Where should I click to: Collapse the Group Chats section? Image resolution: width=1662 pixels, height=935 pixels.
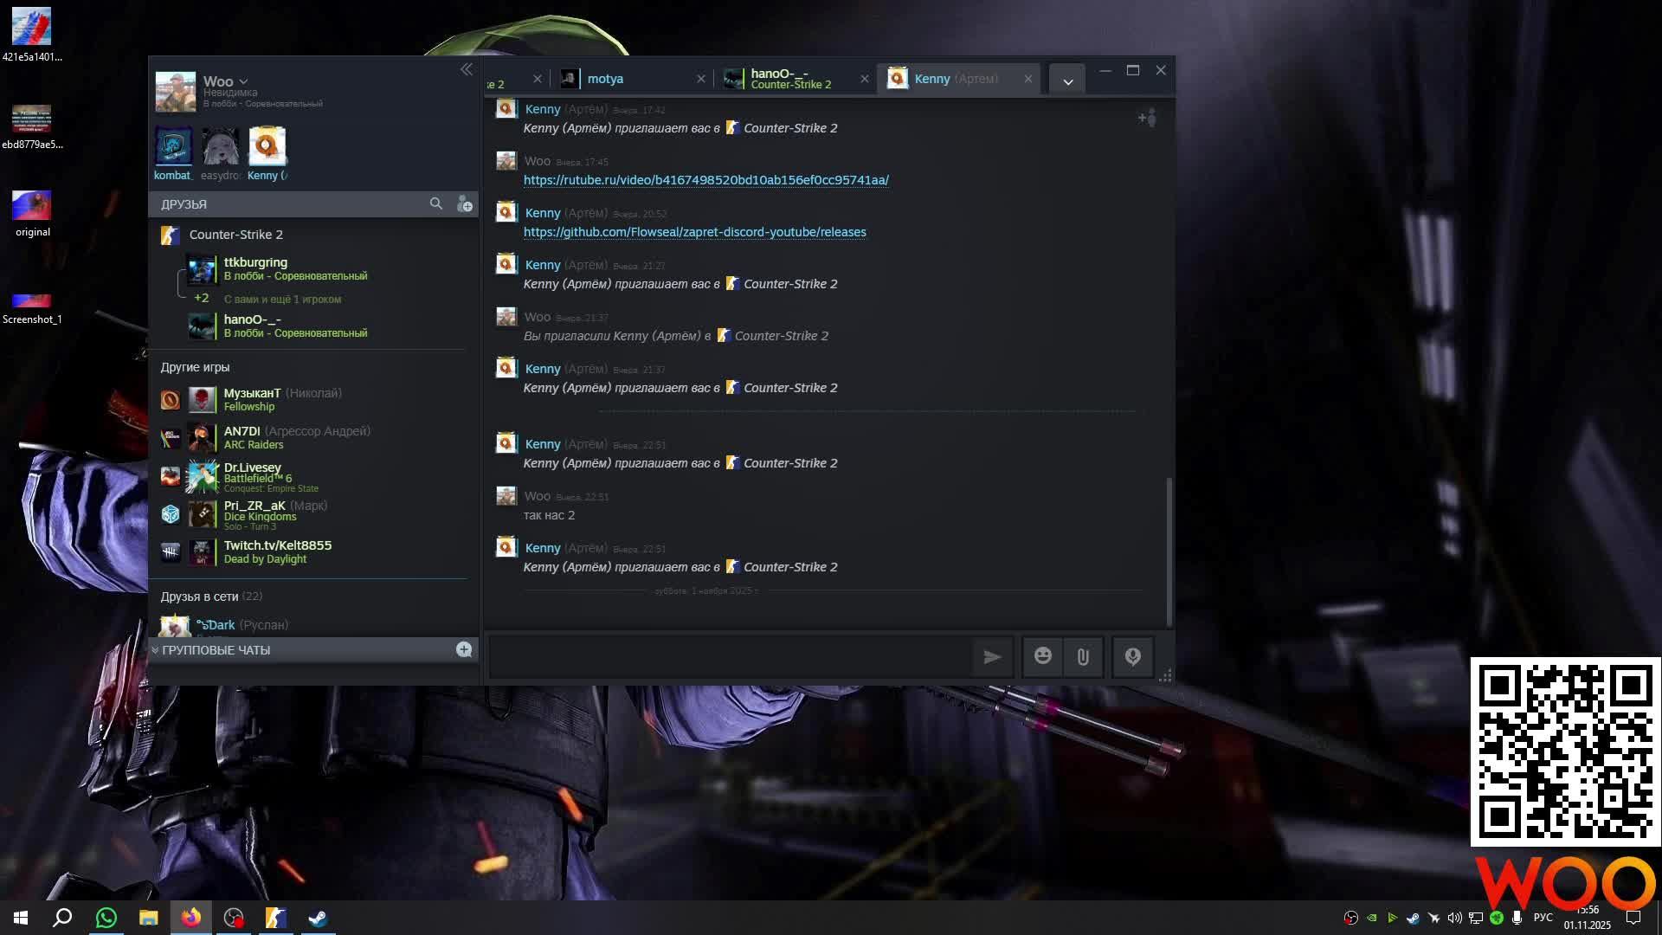[x=155, y=650]
